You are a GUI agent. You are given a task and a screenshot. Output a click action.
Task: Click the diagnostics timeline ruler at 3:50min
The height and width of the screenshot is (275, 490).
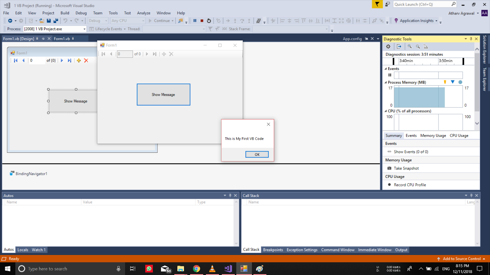click(x=446, y=61)
